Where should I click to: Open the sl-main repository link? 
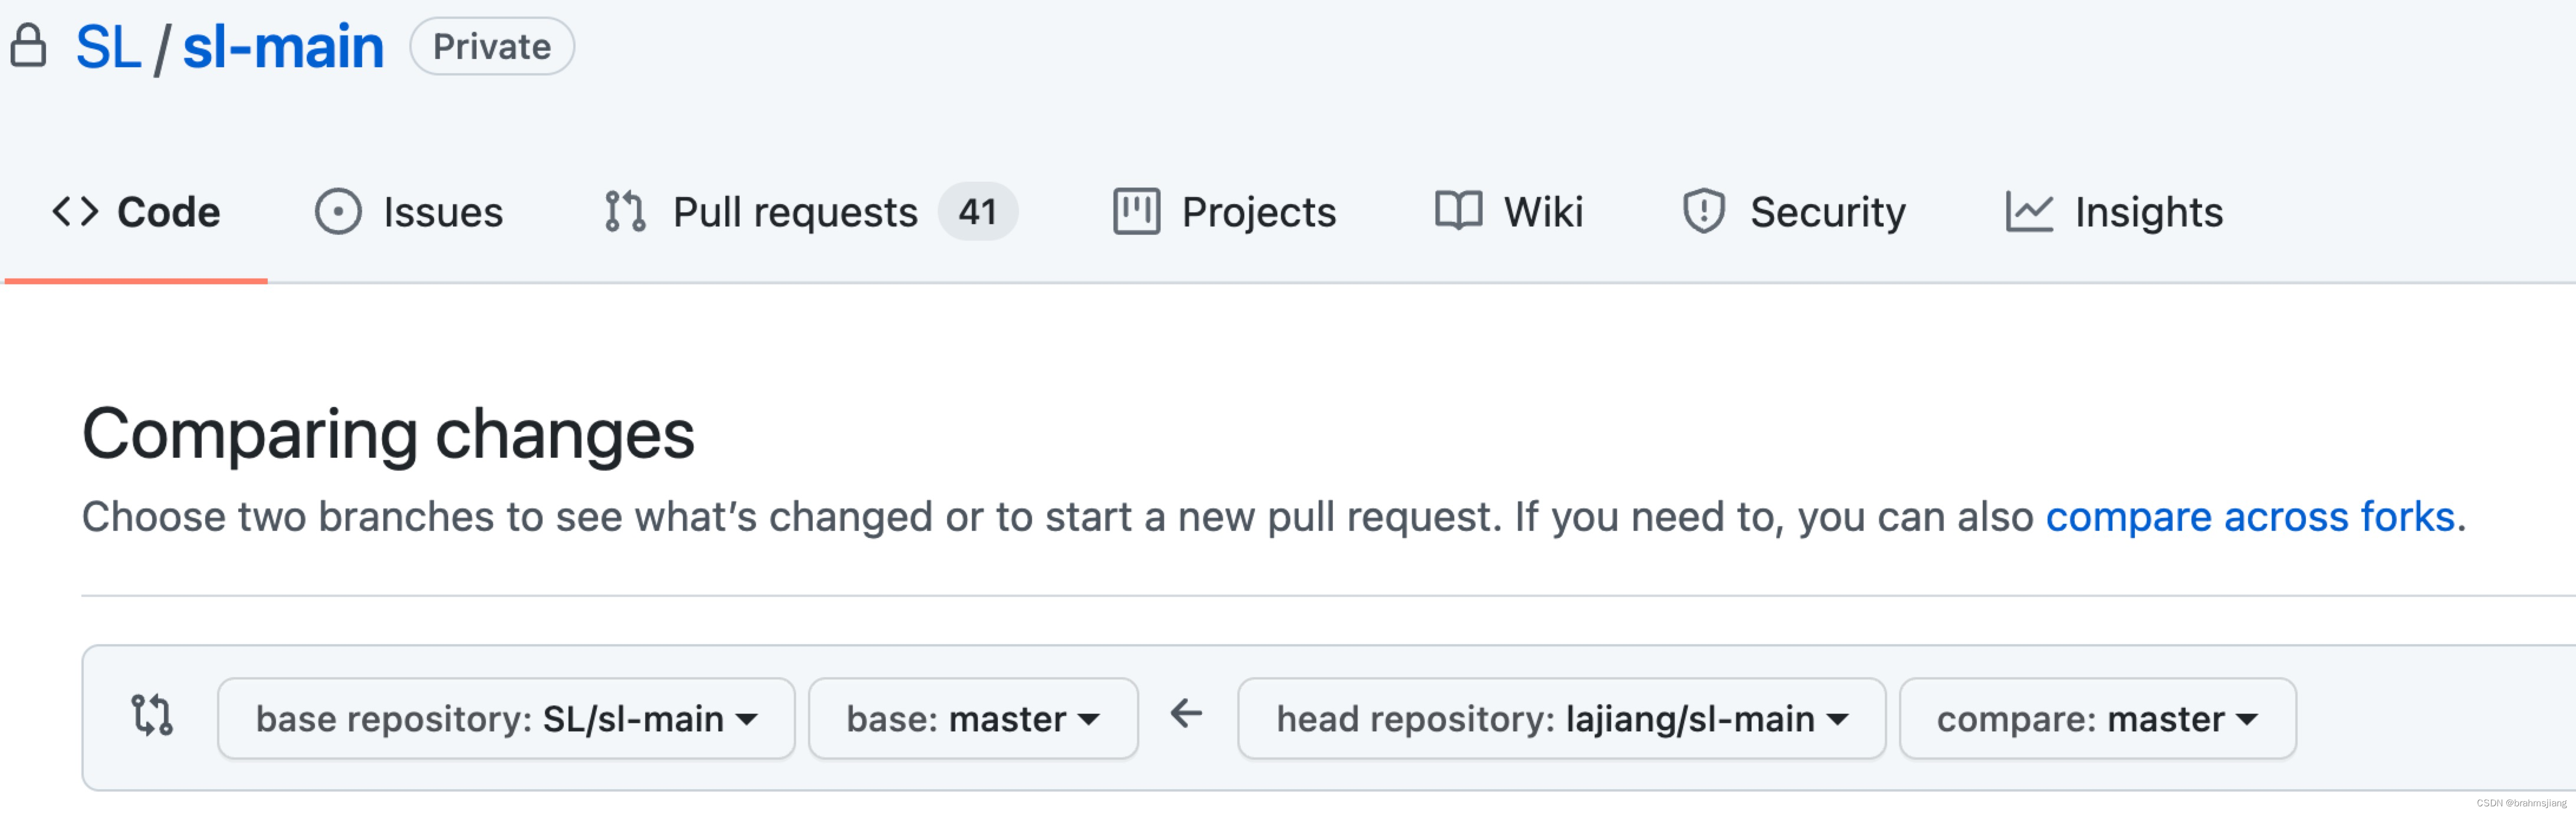pos(285,46)
